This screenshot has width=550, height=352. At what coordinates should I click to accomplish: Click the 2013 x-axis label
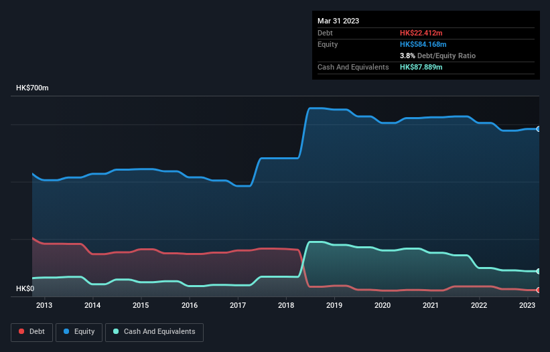click(44, 305)
